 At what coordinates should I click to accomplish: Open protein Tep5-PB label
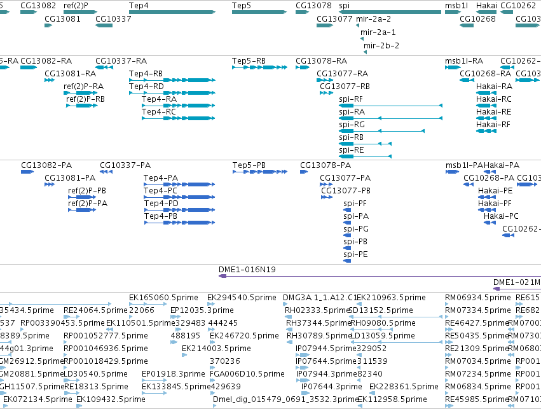coord(249,165)
